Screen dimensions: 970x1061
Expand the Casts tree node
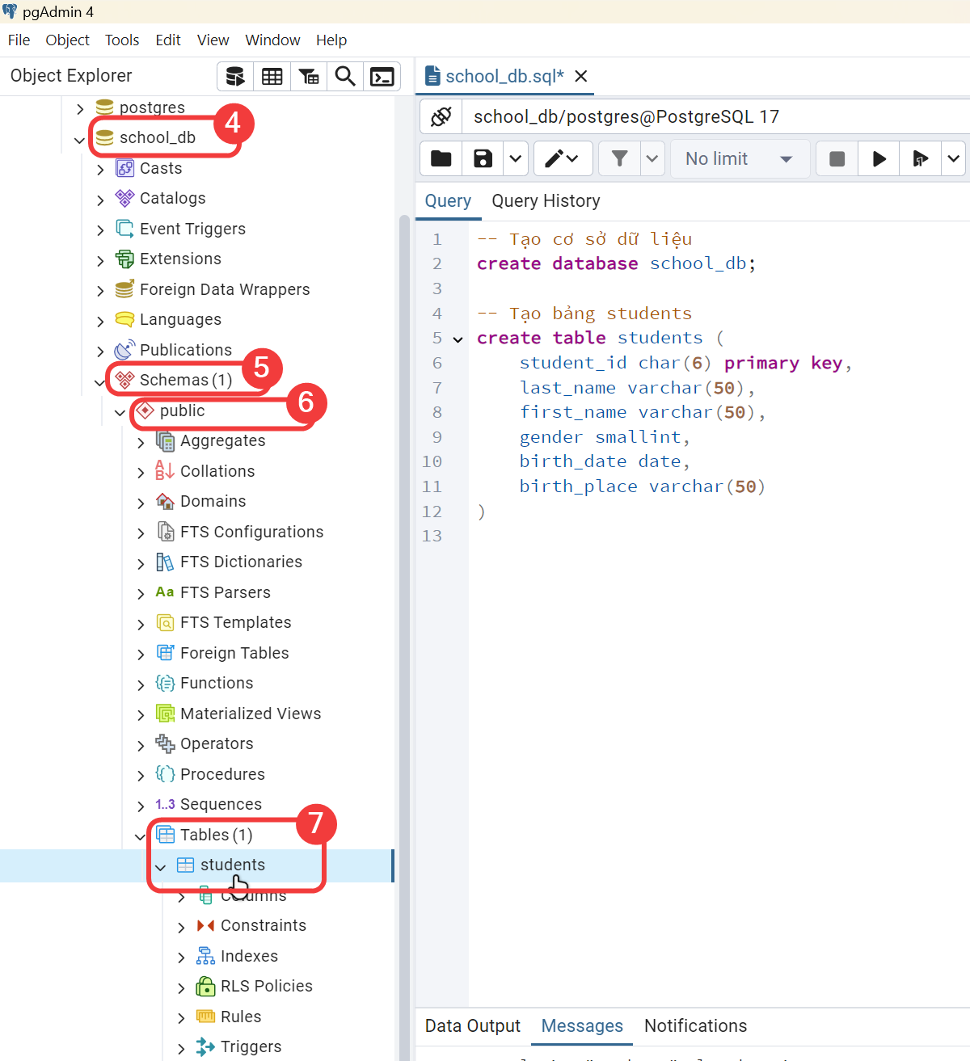pos(100,170)
